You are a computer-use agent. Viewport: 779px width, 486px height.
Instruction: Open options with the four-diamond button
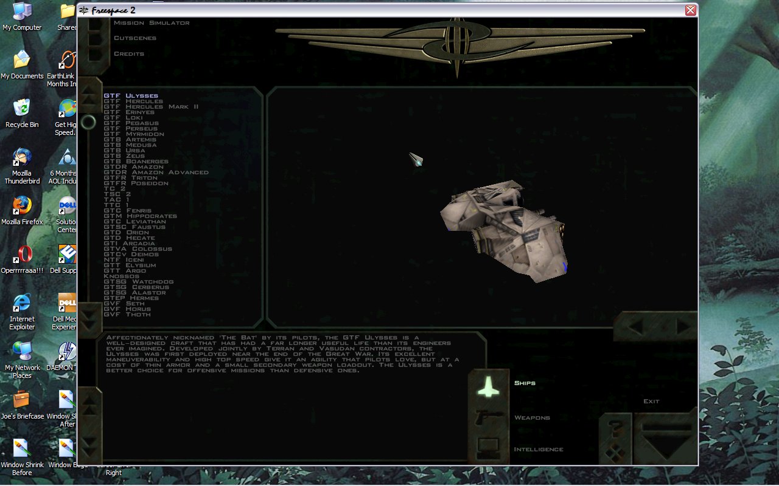615,452
